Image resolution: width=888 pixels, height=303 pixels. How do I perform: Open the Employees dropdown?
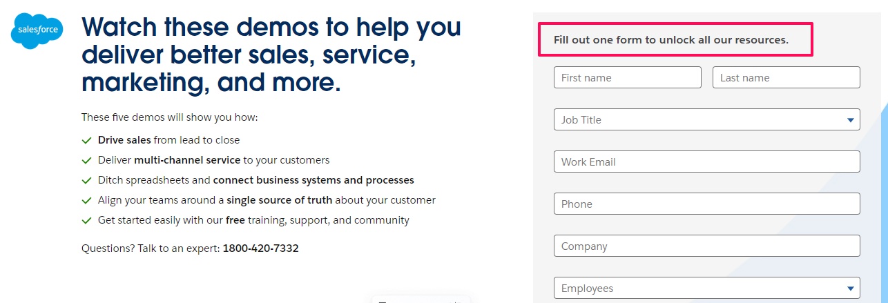(x=706, y=289)
